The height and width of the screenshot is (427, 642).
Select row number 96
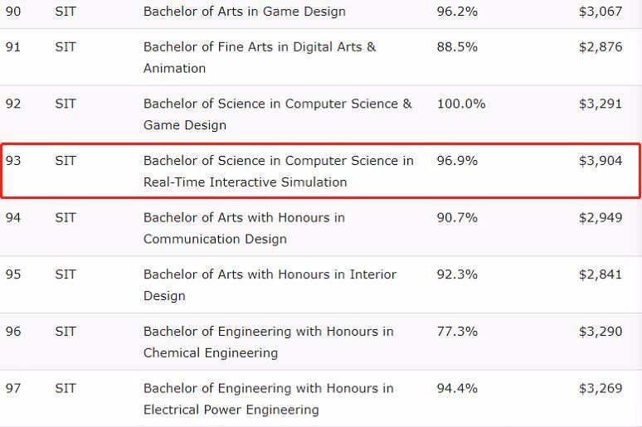click(13, 331)
